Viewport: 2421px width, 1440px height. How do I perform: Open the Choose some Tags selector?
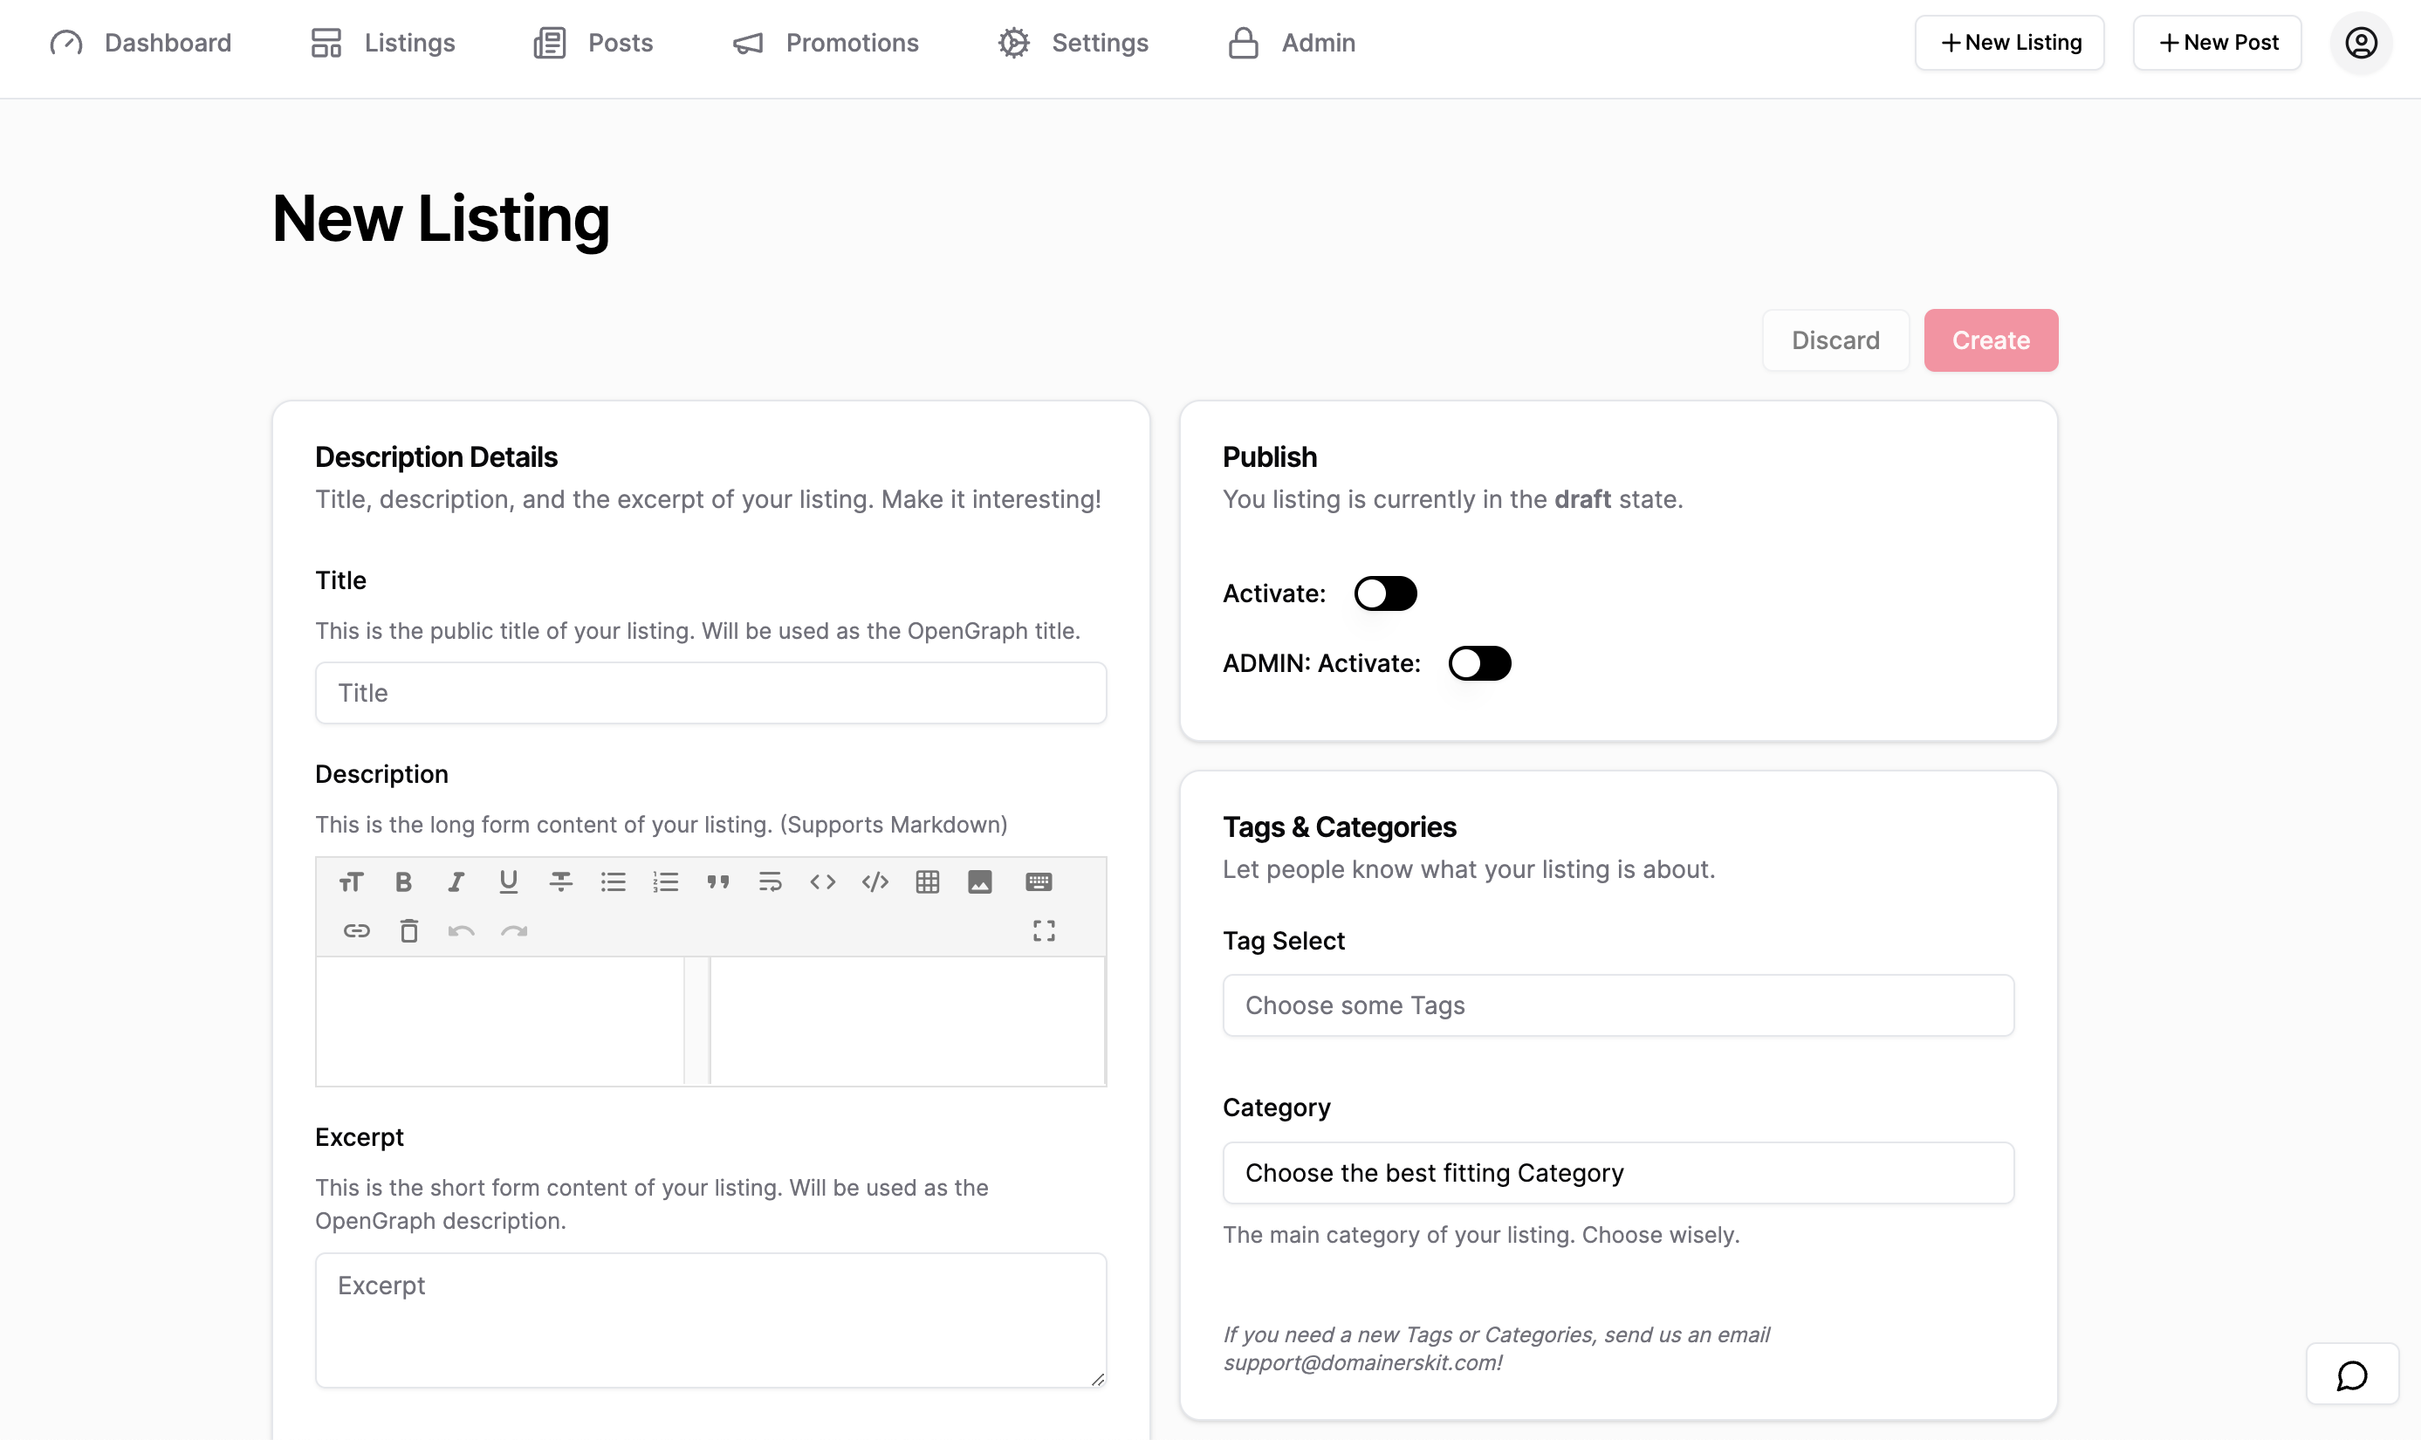coord(1617,1005)
